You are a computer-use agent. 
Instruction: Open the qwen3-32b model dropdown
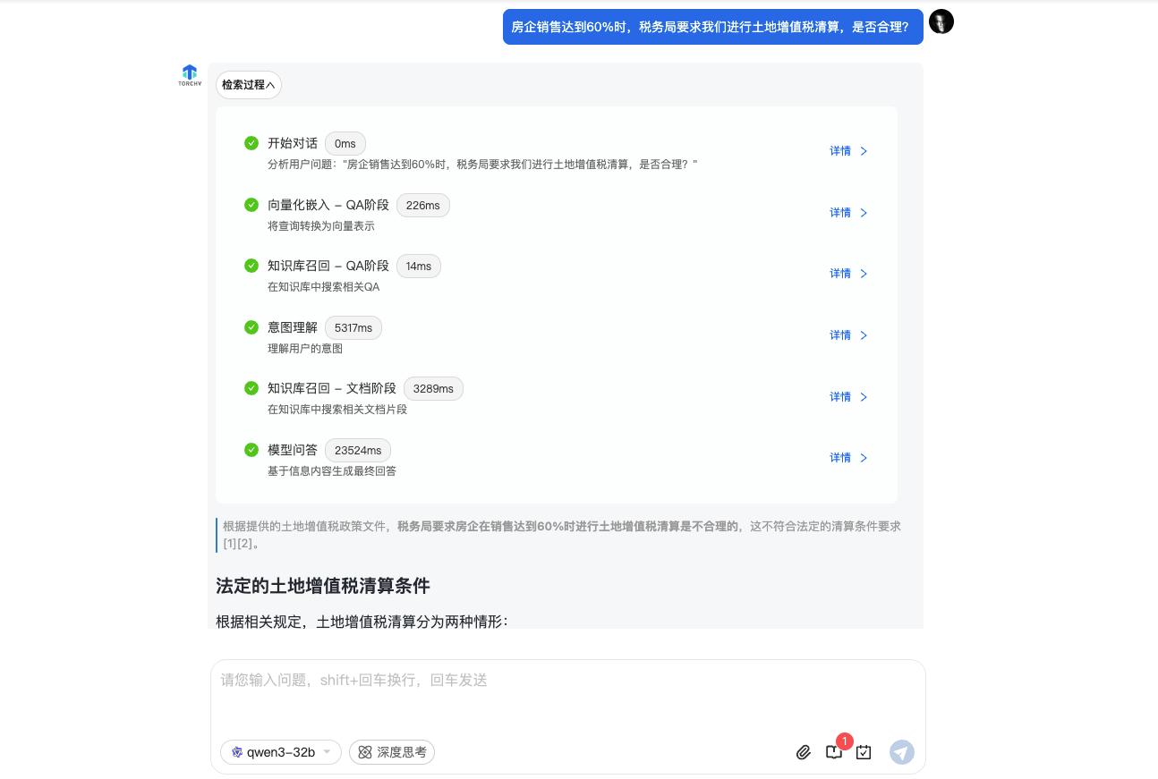coord(281,752)
